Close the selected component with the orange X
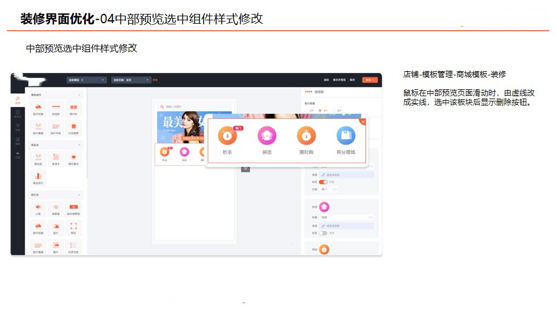 [x=363, y=122]
